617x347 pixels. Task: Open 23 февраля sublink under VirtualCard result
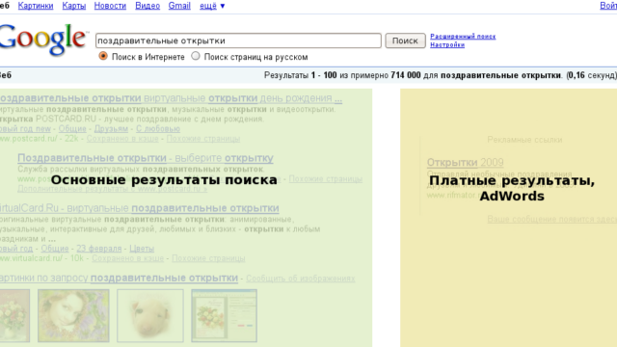tap(98, 249)
